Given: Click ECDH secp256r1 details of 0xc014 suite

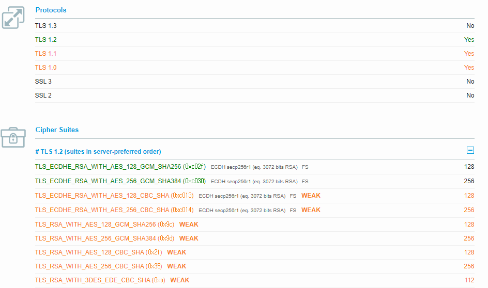Looking at the screenshot, I should pos(242,211).
